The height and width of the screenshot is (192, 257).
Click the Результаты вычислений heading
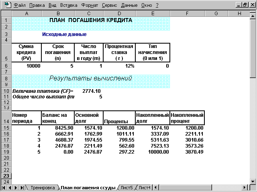(90, 78)
